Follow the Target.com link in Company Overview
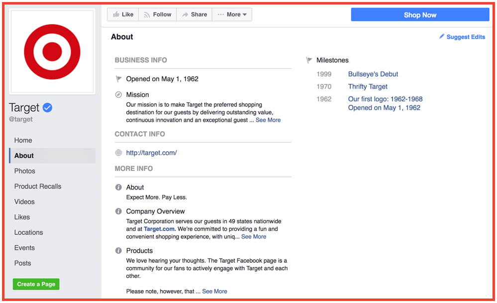The width and height of the screenshot is (497, 303). [x=159, y=229]
